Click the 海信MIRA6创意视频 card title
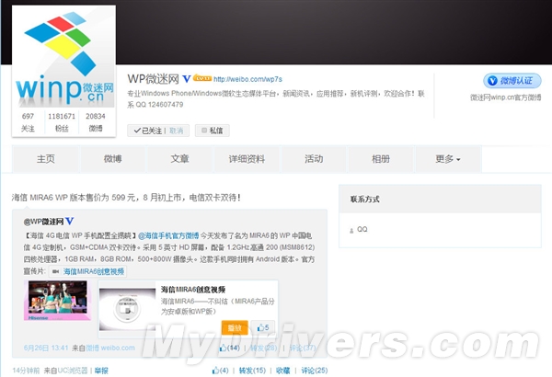Image resolution: width=552 pixels, height=377 pixels. (193, 290)
